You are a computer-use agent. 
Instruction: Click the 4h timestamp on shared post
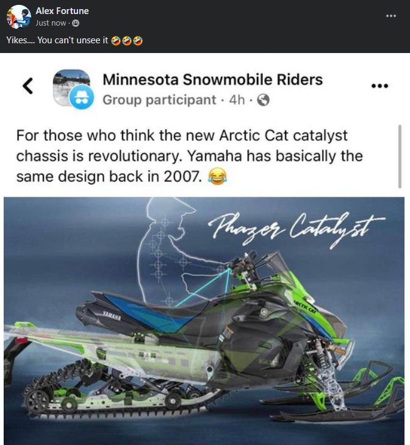coord(237,100)
